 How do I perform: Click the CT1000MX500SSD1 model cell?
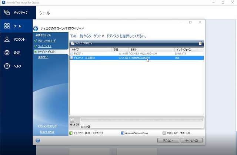[x=139, y=58]
